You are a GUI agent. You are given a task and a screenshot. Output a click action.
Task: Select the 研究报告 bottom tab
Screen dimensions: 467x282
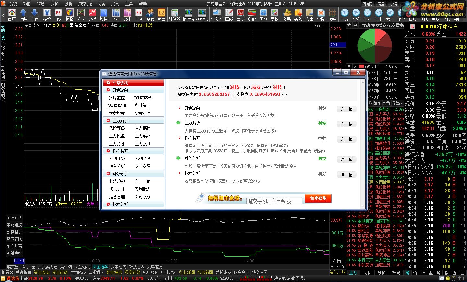[x=114, y=273]
